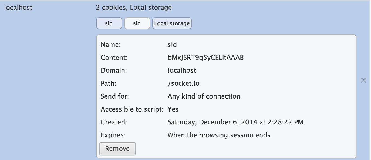Click the 'Content:' field label
Viewport: 371px width, 160px height.
click(114, 58)
